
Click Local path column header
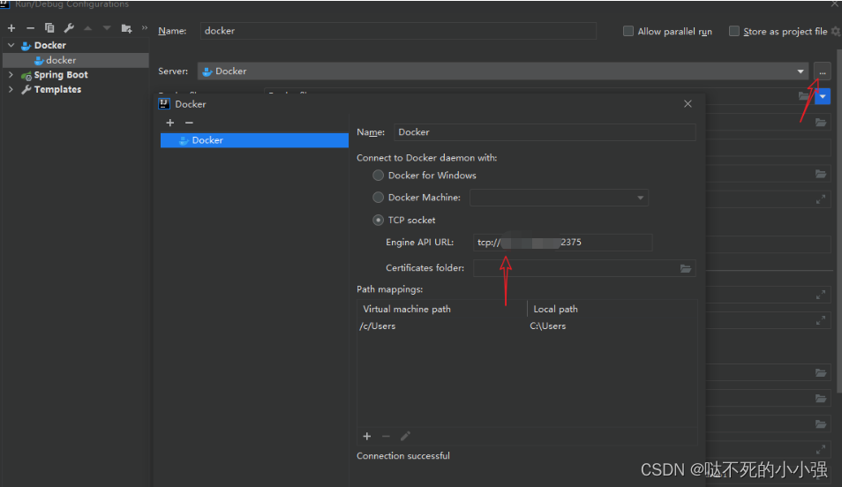point(556,310)
